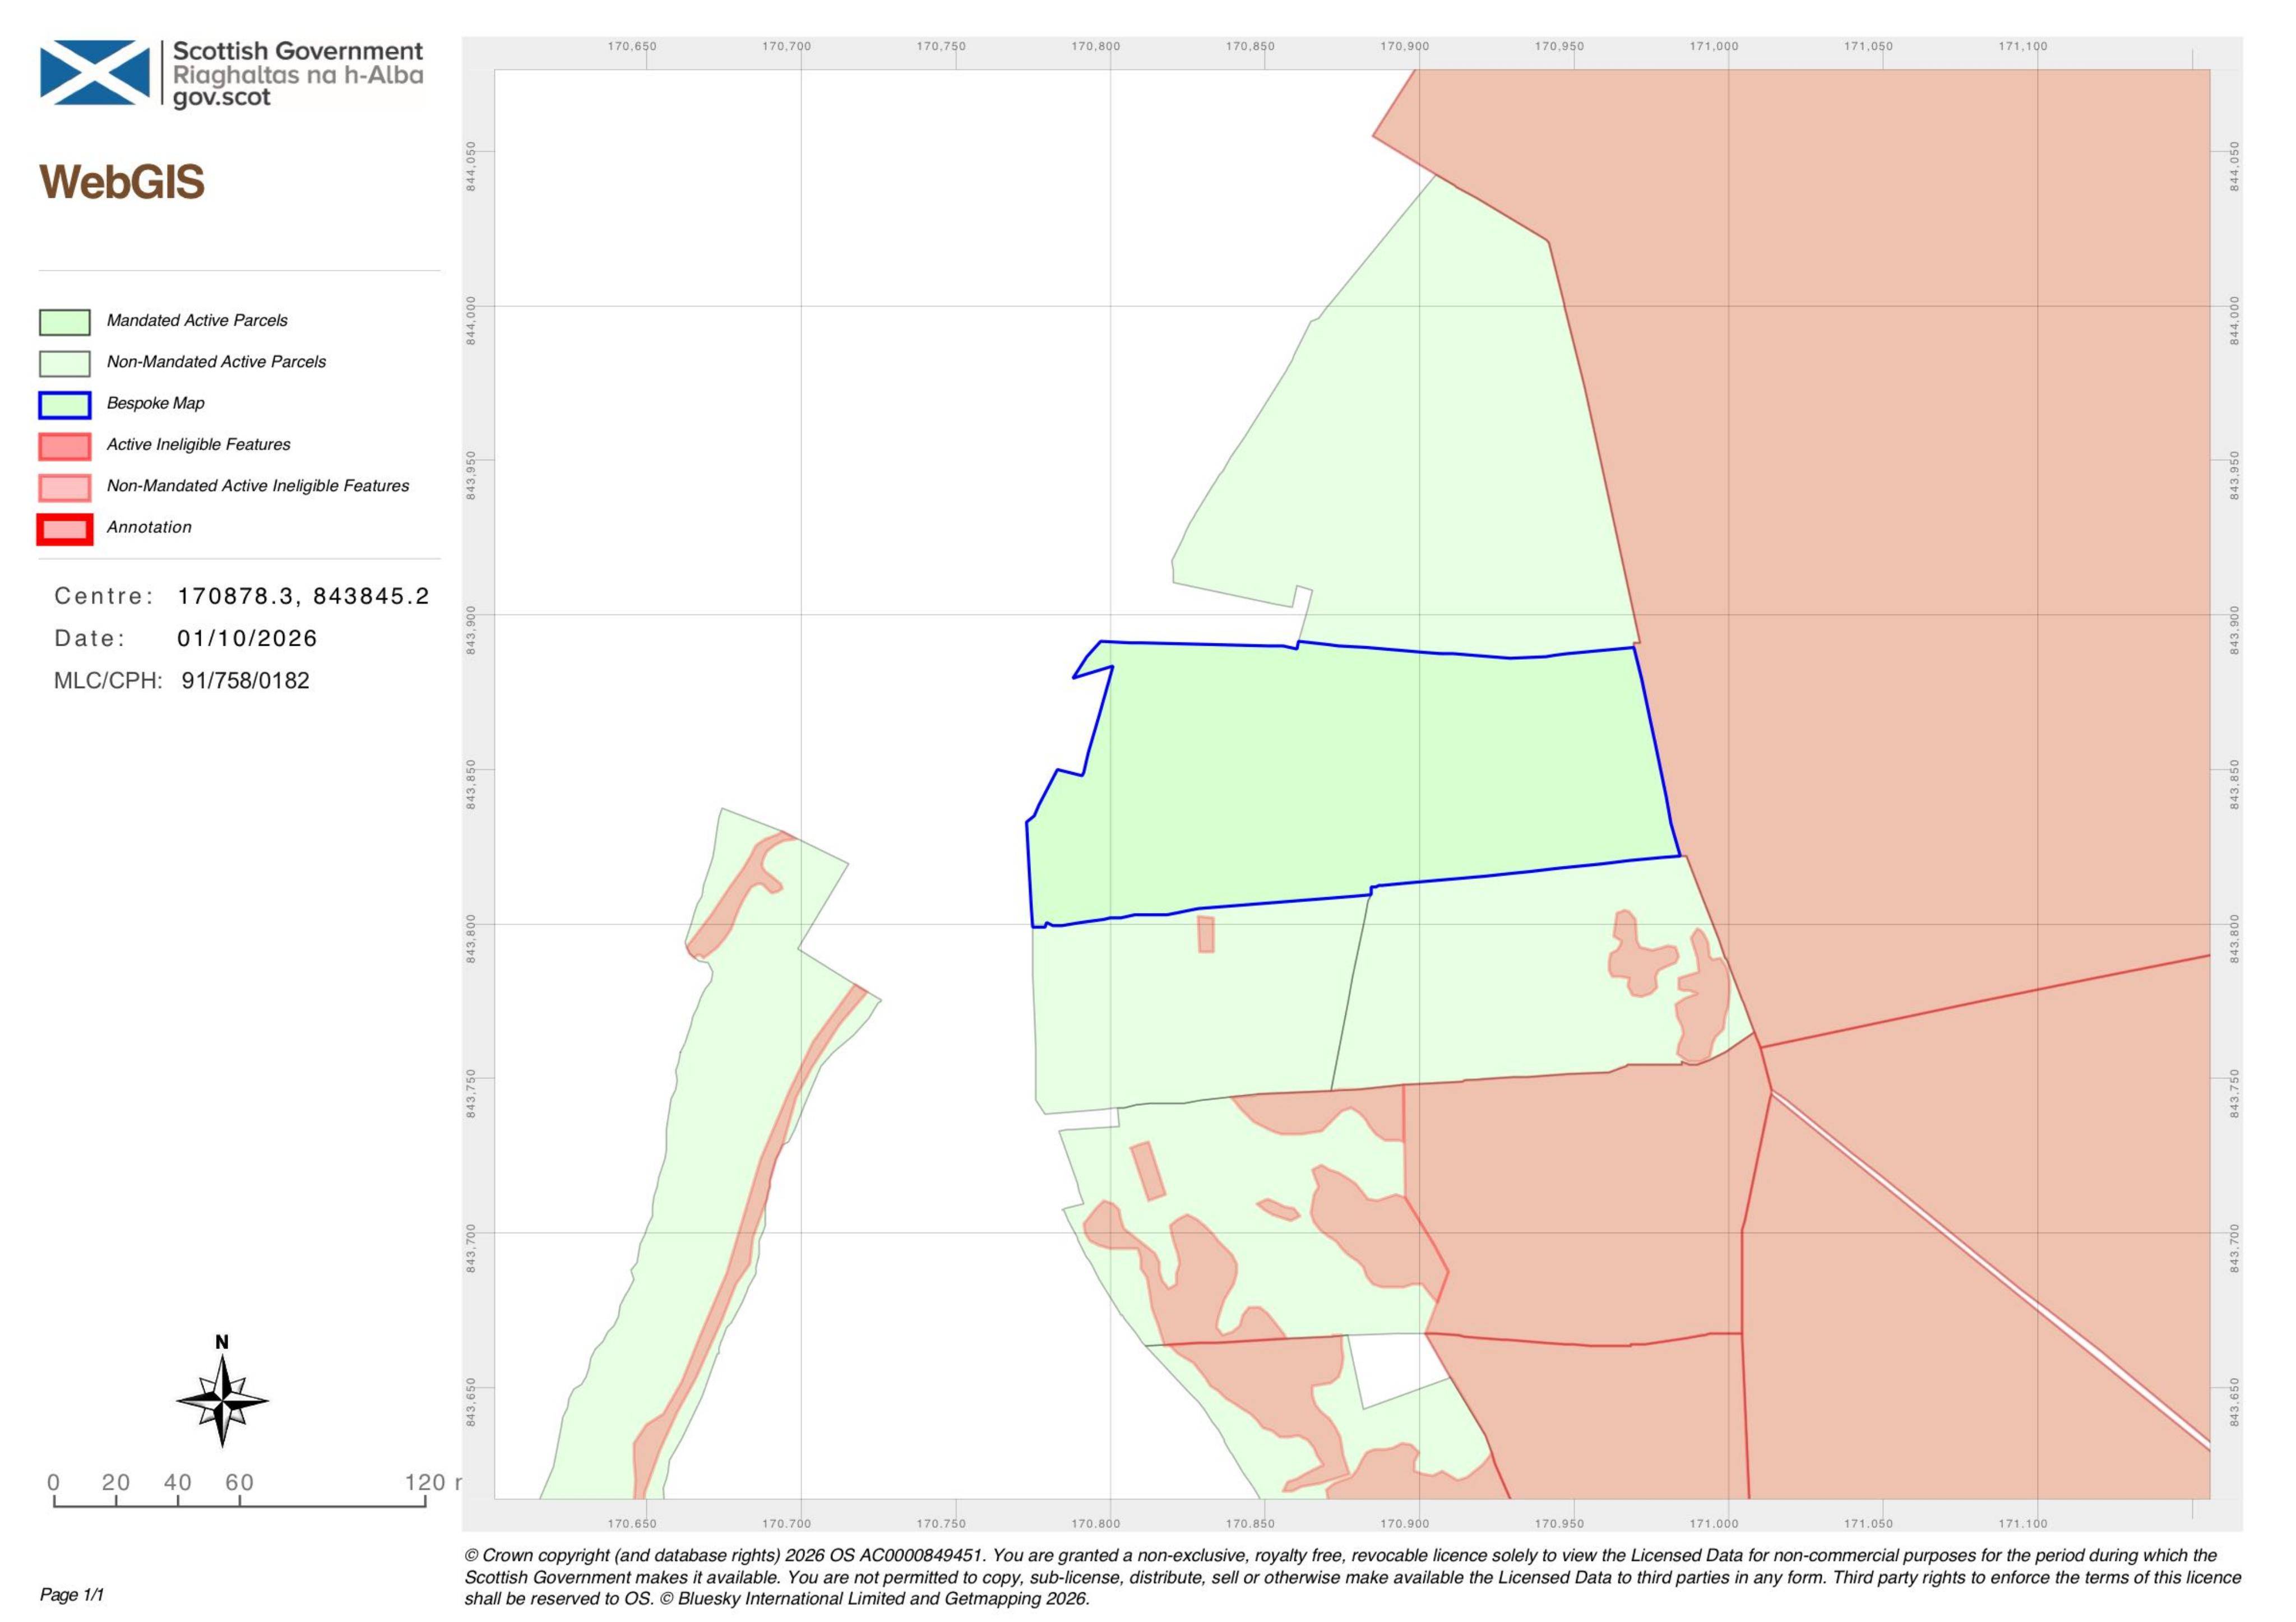
Task: Click the WebGIS title heading
Action: point(122,182)
